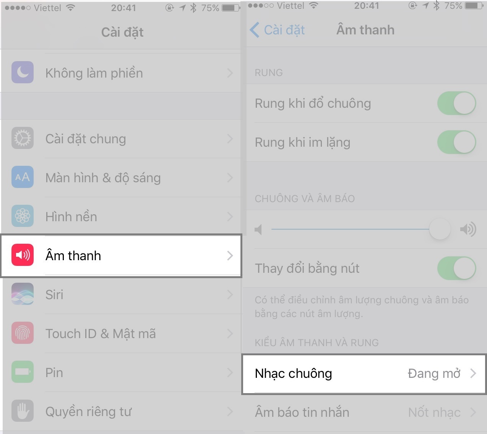Expand the Nhạc chuông row chevron
Viewport: 487px width, 434px height.
(473, 373)
